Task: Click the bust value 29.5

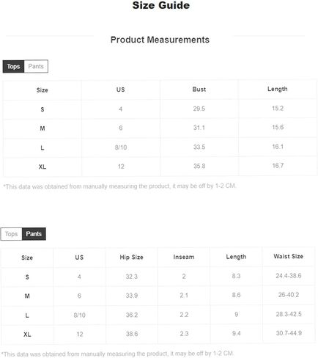Action: (199, 109)
